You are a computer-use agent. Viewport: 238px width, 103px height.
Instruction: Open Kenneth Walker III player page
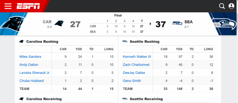tap(137, 57)
